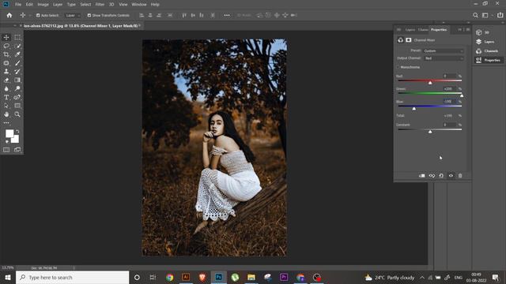This screenshot has height=284, width=506.
Task: Select the Rectangular Marquee tool
Action: [x=17, y=37]
